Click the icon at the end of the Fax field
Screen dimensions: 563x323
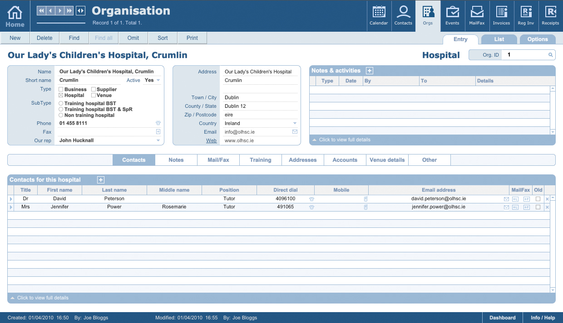(158, 132)
